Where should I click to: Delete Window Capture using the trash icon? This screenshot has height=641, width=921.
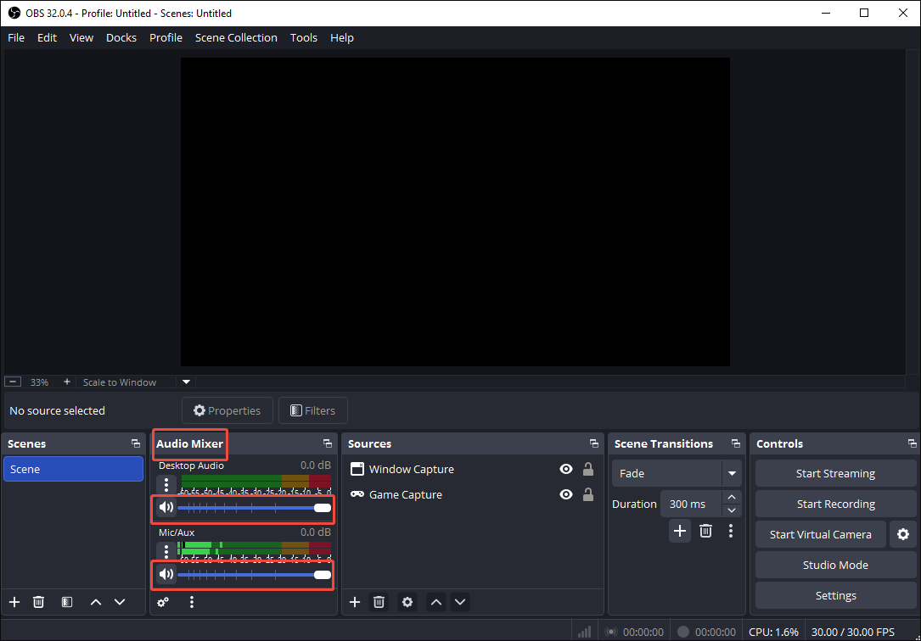pos(379,602)
